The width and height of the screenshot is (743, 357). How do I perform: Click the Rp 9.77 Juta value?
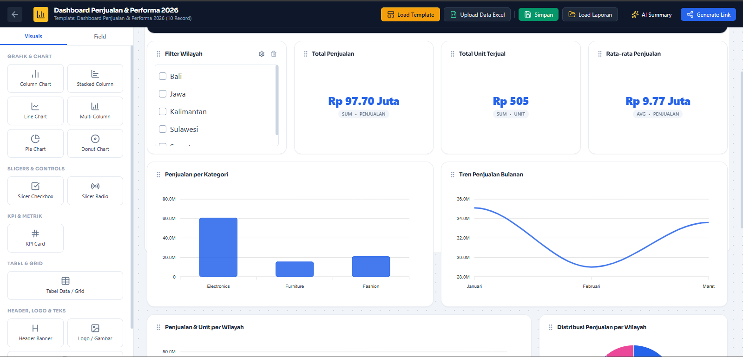[658, 101]
